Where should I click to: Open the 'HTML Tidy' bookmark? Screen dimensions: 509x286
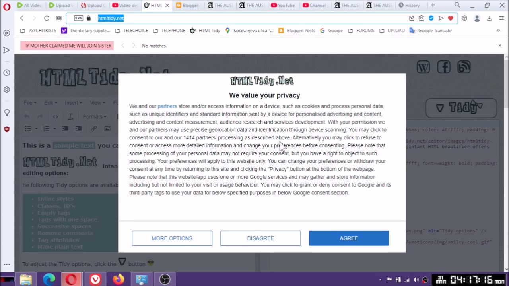pos(205,31)
